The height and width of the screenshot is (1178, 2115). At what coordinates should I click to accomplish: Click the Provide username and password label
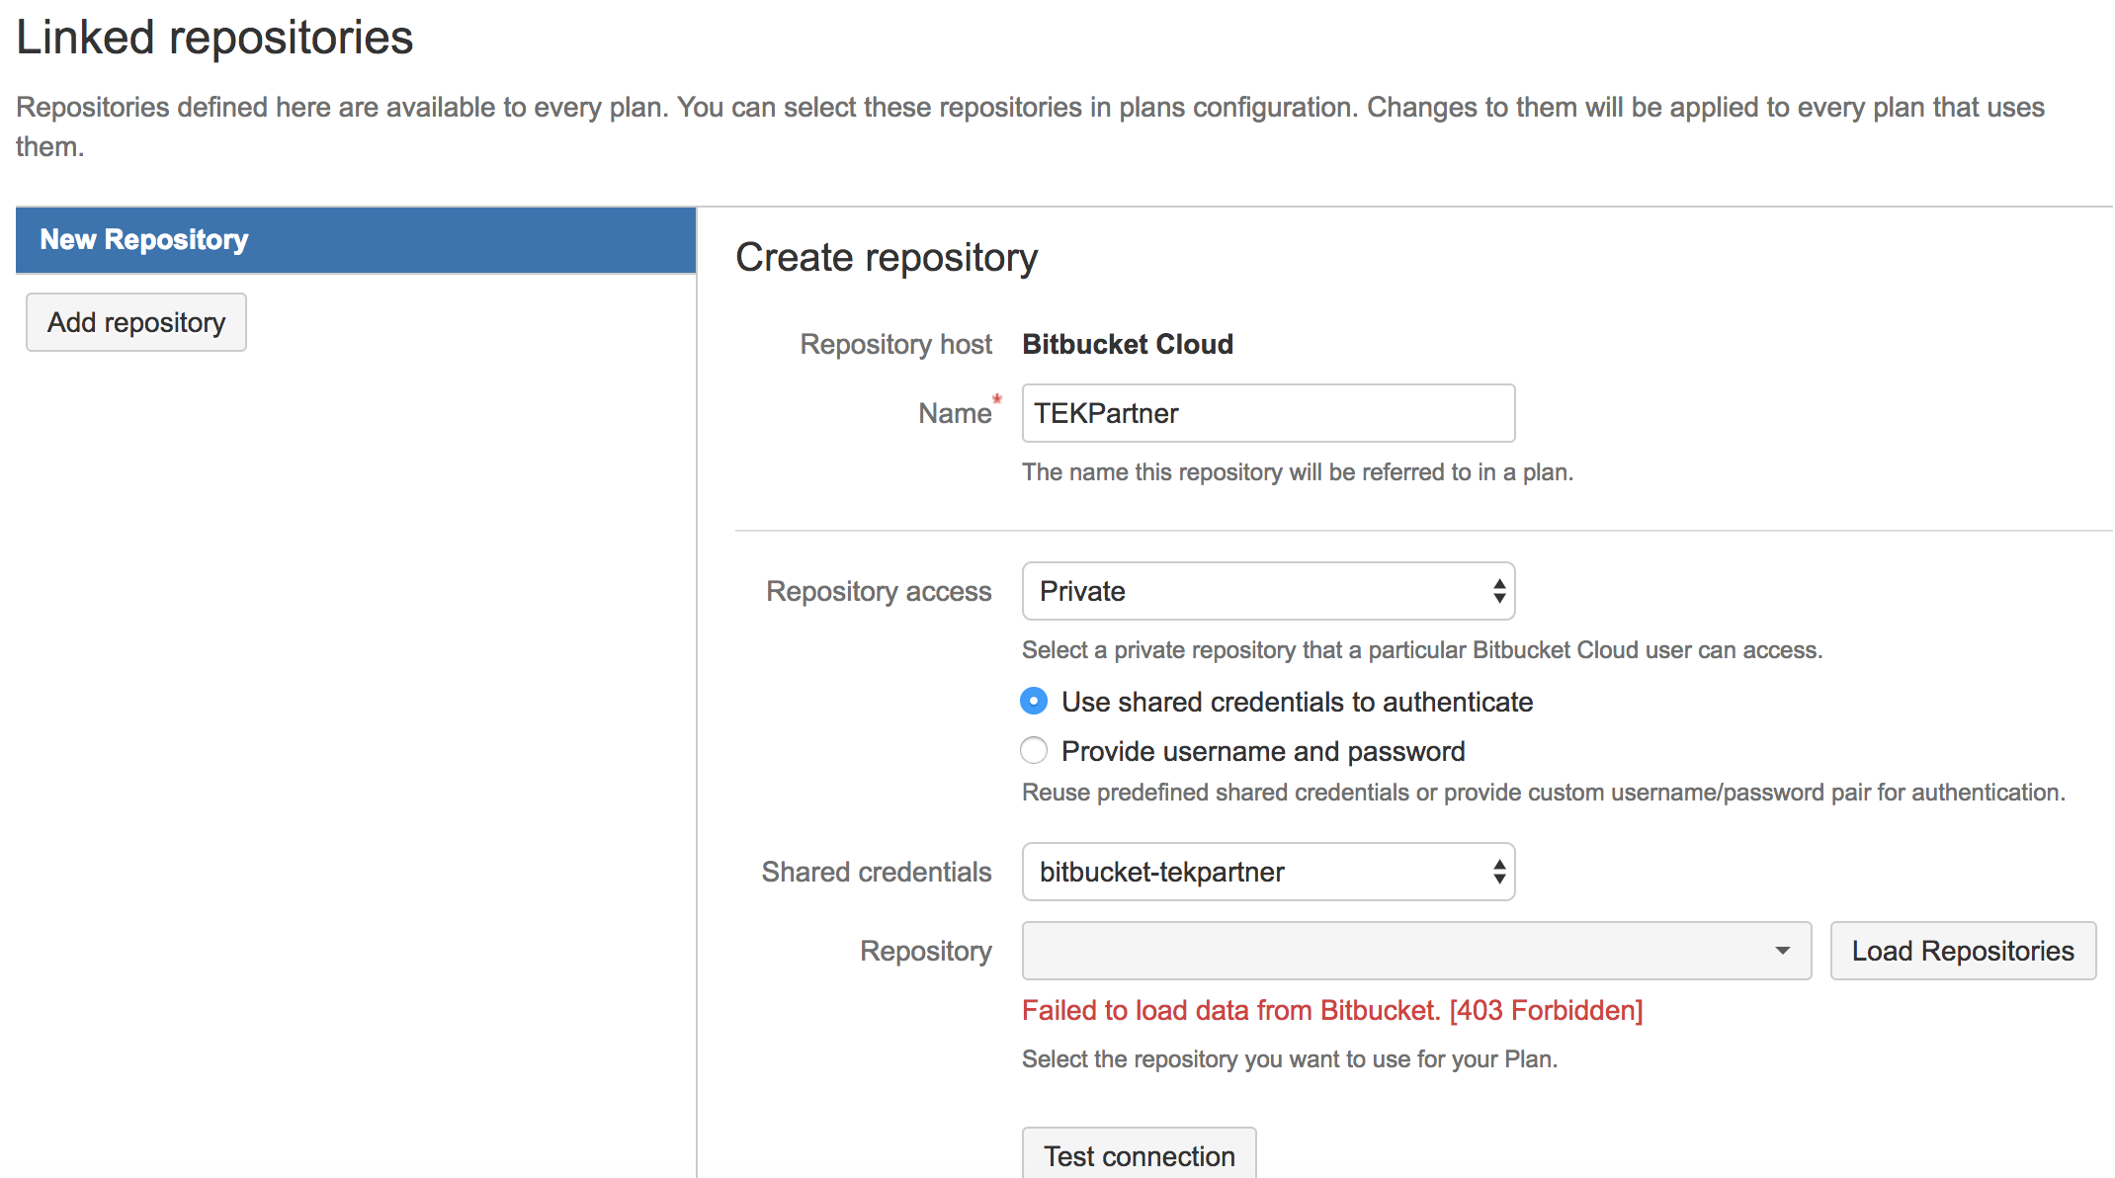point(1263,751)
